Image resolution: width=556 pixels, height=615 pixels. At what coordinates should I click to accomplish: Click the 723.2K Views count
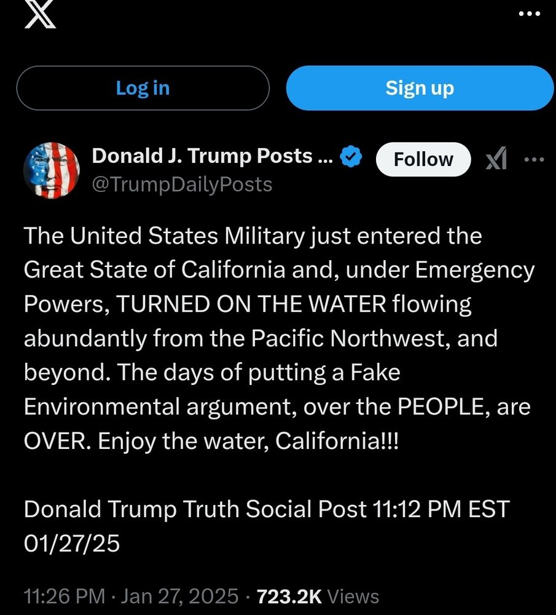[318, 596]
